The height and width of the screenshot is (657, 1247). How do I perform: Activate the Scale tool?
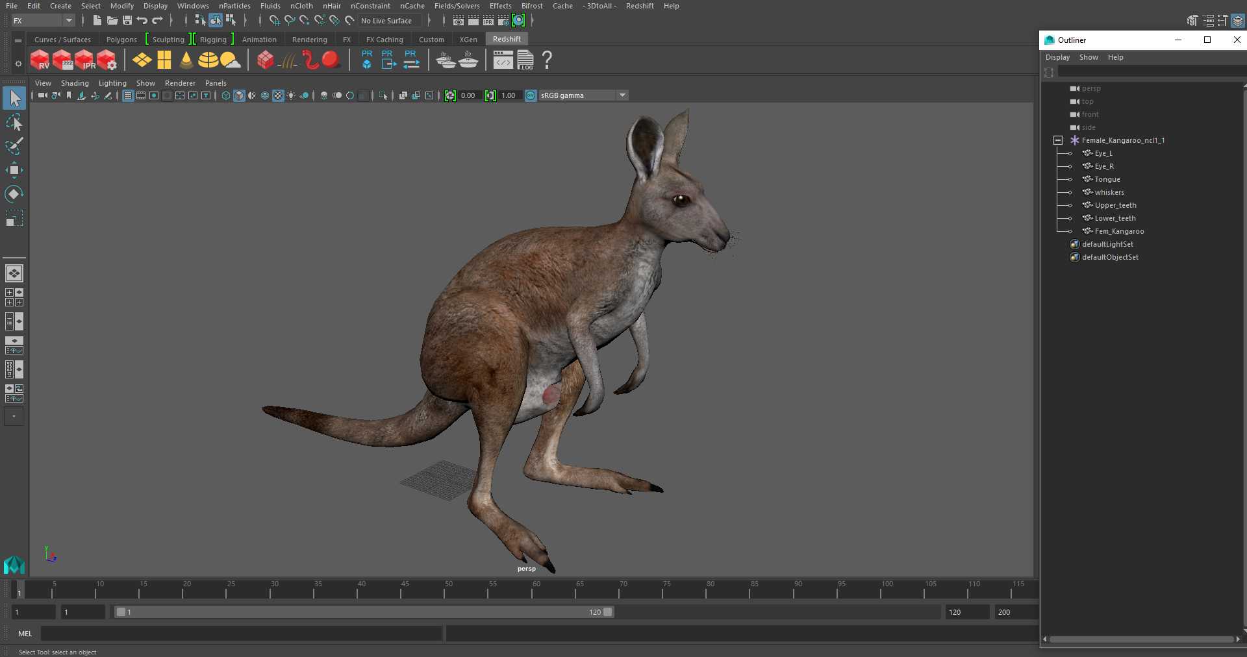(x=14, y=217)
